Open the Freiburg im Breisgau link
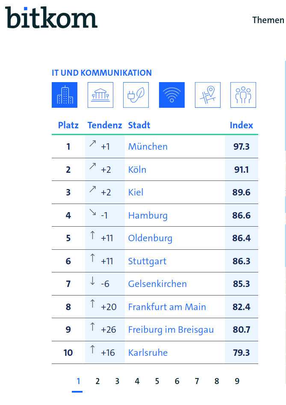The width and height of the screenshot is (286, 405). pos(171,330)
